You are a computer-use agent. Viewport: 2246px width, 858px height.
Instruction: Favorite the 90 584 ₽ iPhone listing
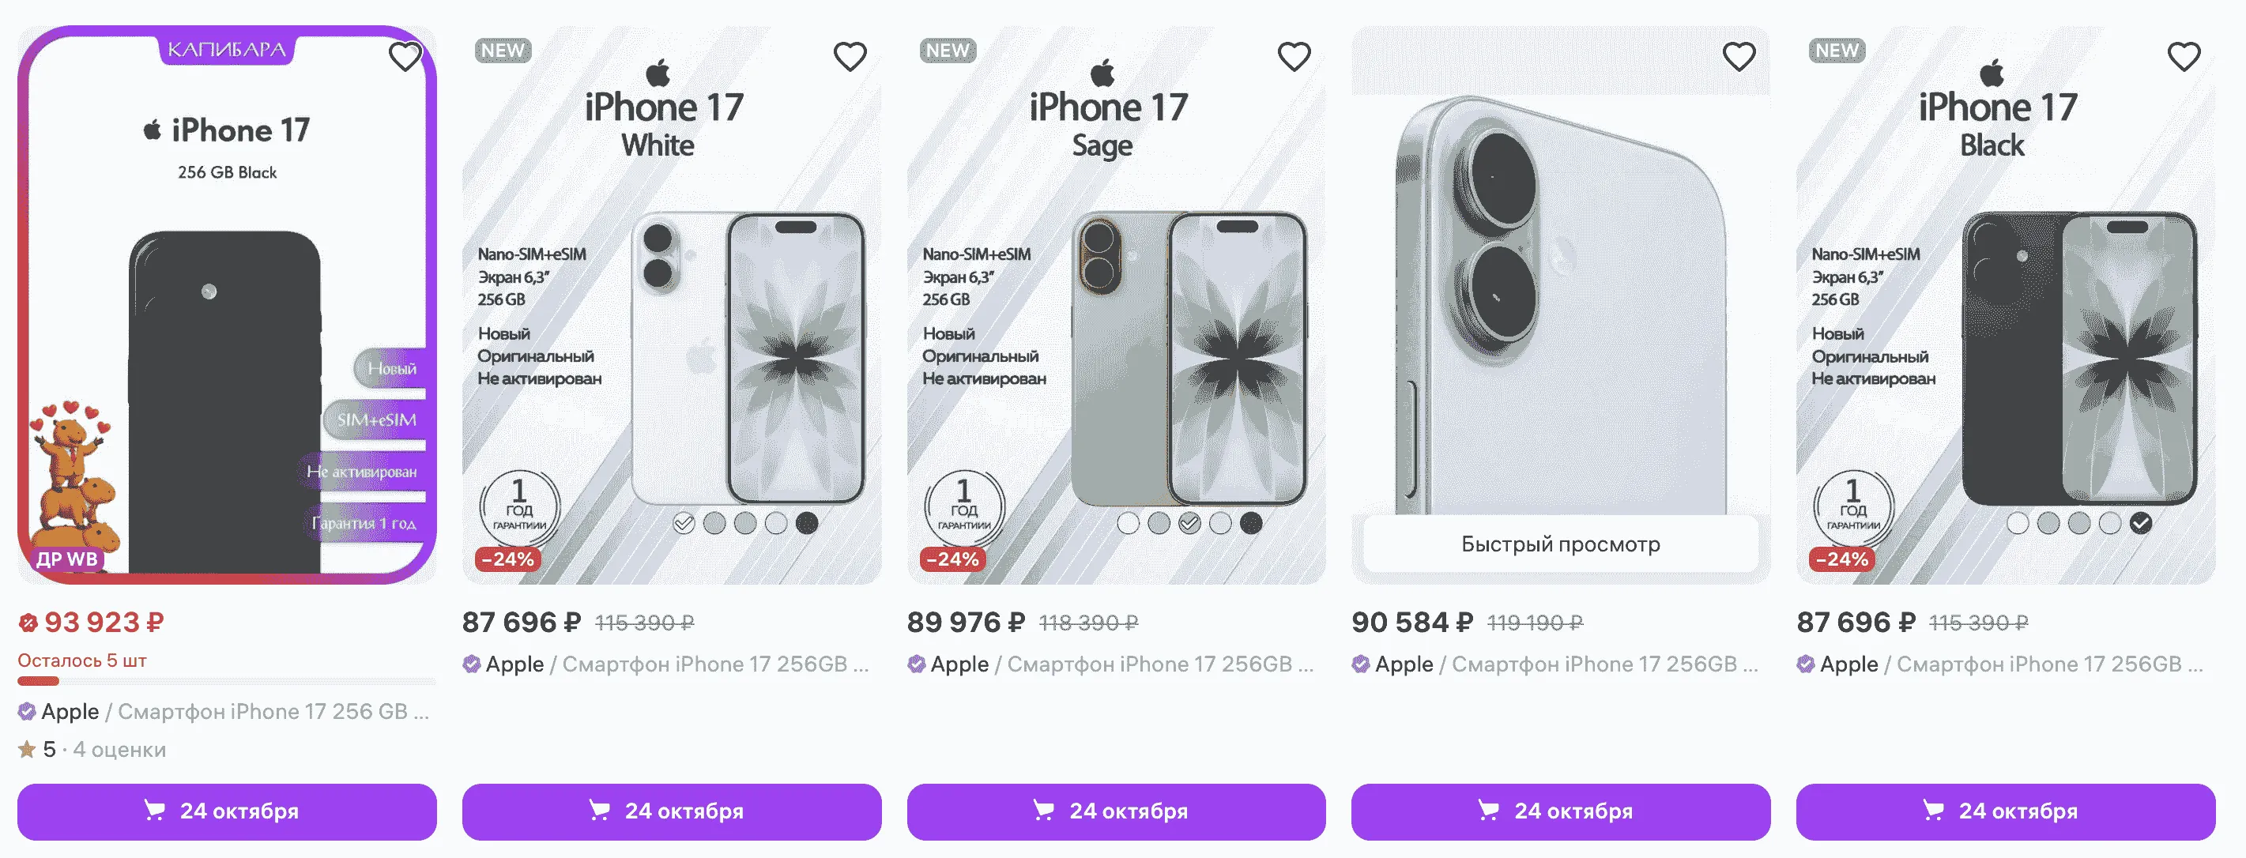[x=1739, y=57]
